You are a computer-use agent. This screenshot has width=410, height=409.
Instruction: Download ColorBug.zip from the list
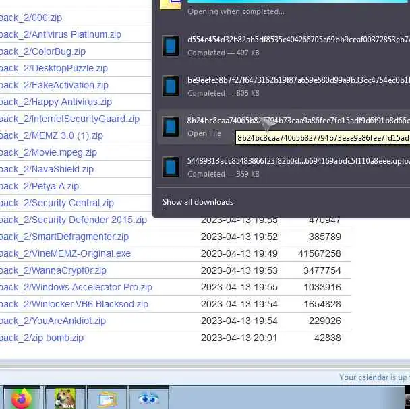coord(42,51)
